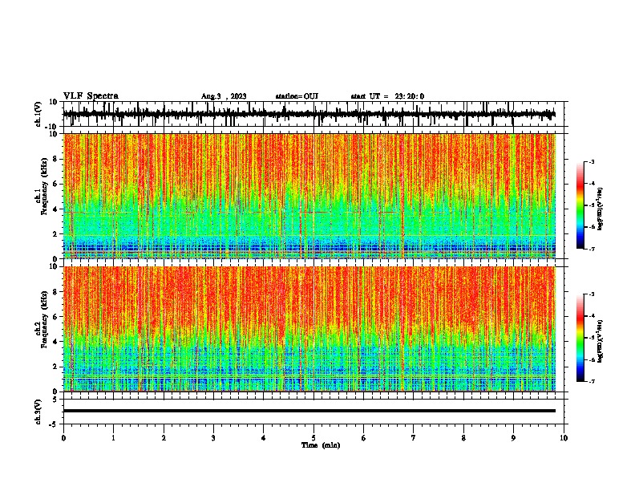
Task: Click the "Time (min)" x-axis label
Action: (x=321, y=445)
